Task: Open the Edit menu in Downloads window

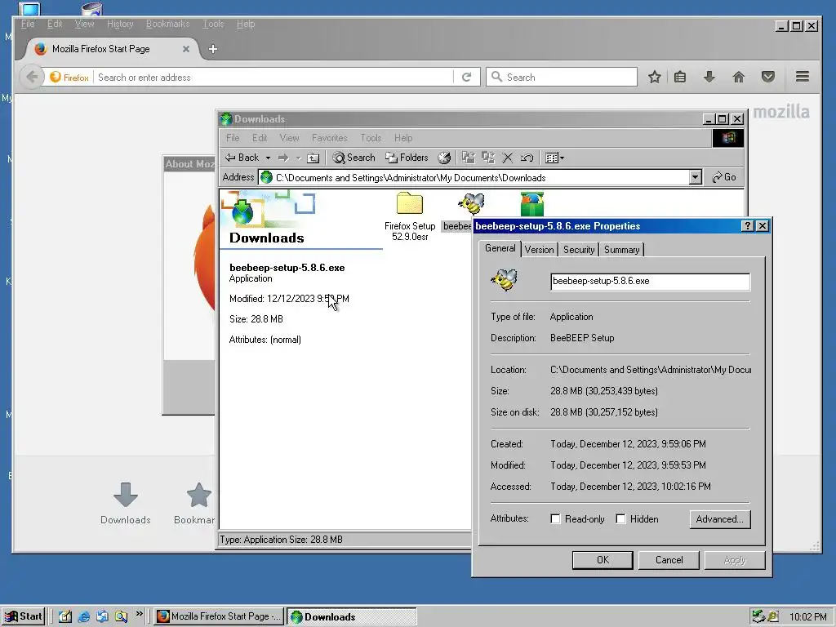Action: (260, 138)
